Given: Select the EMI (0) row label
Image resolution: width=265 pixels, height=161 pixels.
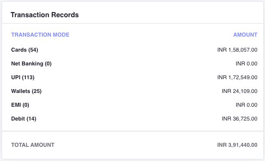Looking at the screenshot, I should (x=20, y=105).
